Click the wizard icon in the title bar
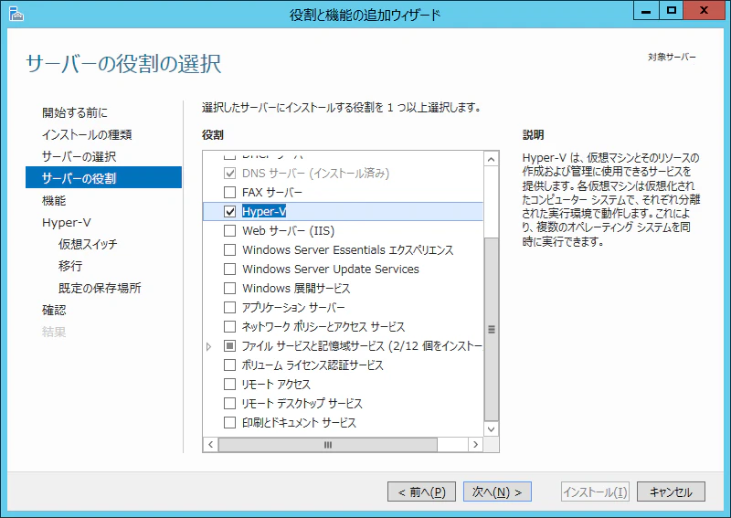The height and width of the screenshot is (518, 731). 16,14
